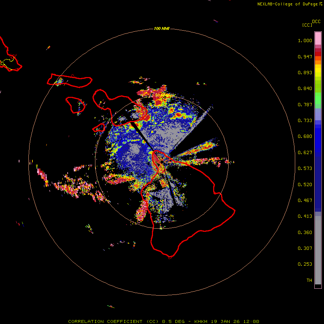This screenshot has height=324, width=324.
Task: Click the TH threshold label
Action: click(x=309, y=280)
